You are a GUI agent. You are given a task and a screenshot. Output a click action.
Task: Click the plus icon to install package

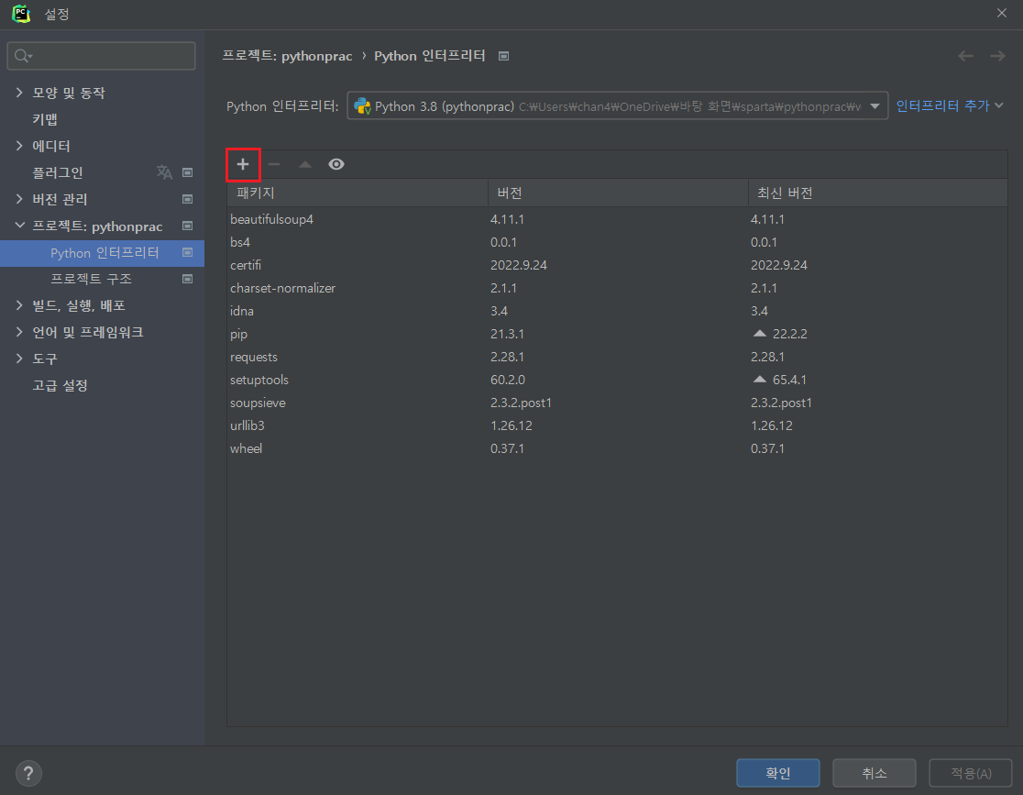click(x=243, y=164)
